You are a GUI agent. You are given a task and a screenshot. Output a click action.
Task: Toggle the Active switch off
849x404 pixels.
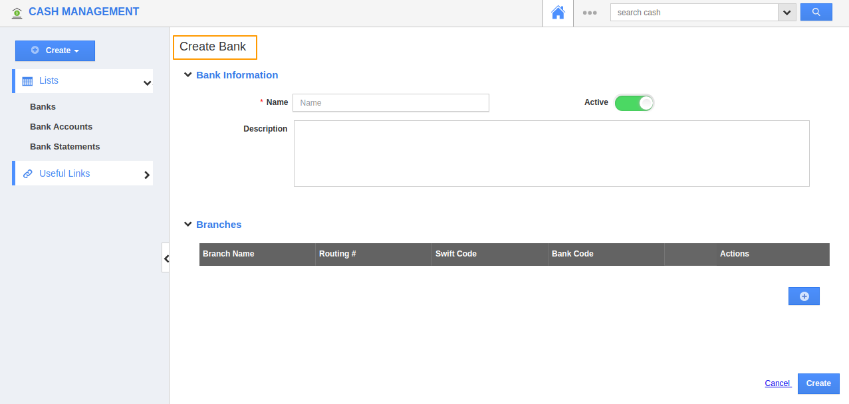(634, 103)
